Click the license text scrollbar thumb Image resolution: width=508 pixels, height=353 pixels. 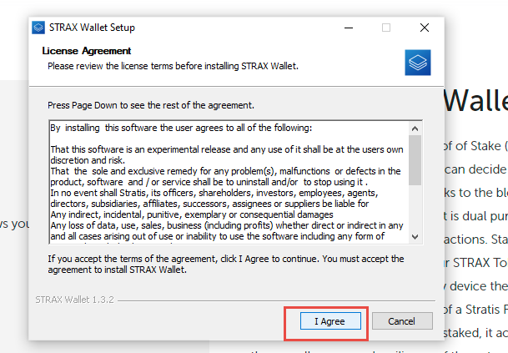tap(415, 160)
